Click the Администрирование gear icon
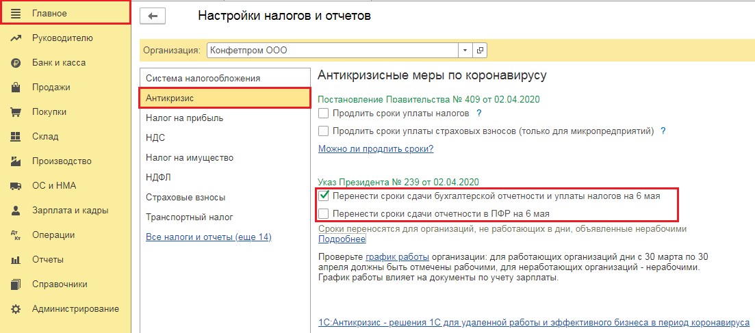Screen dimensions: 755x333 point(16,308)
